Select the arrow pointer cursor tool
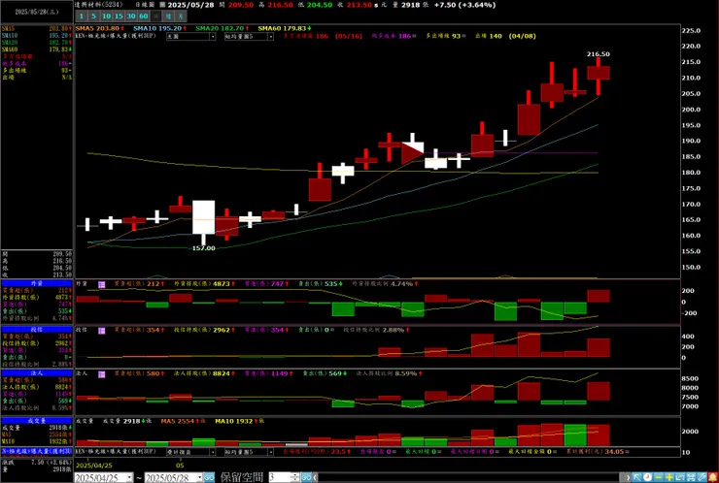The width and height of the screenshot is (719, 483). (637, 477)
